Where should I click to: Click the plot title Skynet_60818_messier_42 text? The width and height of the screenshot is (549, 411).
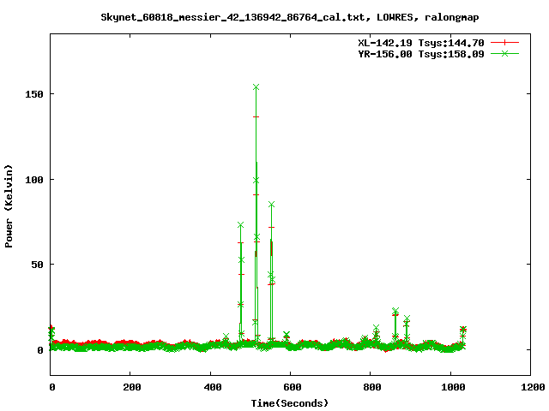coord(290,17)
